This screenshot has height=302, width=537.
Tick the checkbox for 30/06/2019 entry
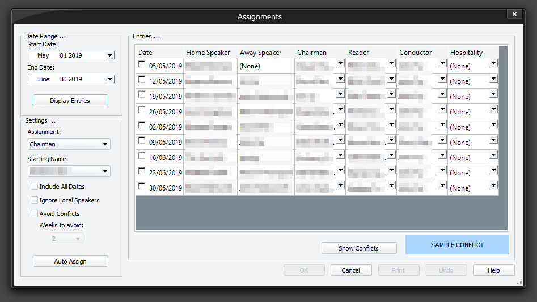(x=142, y=186)
